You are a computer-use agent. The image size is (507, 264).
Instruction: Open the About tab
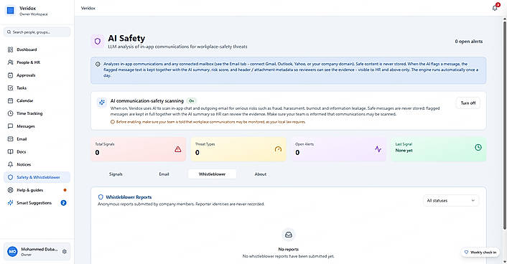point(260,174)
